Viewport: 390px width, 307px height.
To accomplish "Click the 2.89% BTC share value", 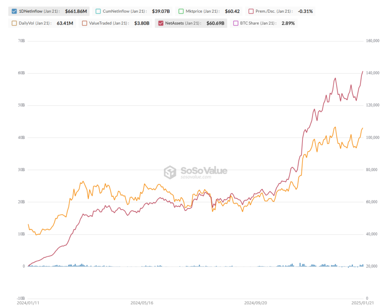I will 288,23.
